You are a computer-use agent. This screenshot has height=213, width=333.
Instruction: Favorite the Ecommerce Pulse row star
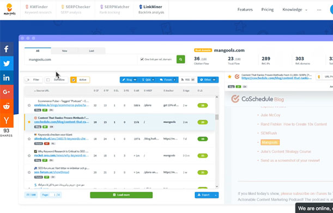(x=29, y=105)
